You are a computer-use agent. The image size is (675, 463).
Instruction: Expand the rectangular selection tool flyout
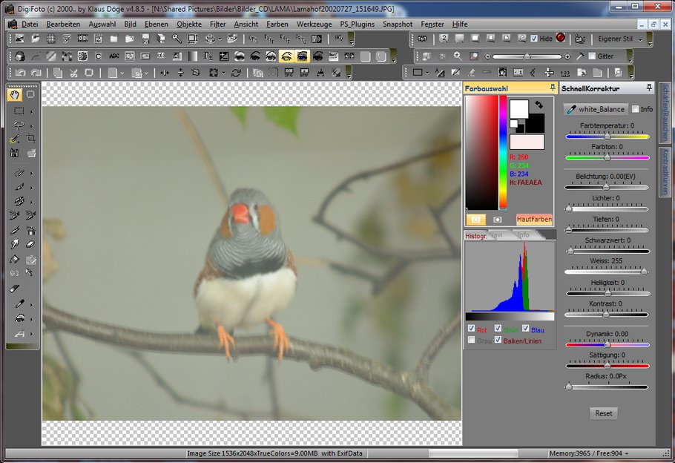pos(31,111)
